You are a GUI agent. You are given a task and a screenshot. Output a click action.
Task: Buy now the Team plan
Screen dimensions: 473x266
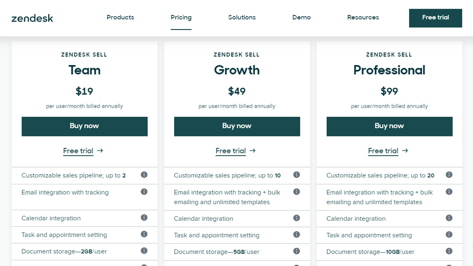pos(84,126)
